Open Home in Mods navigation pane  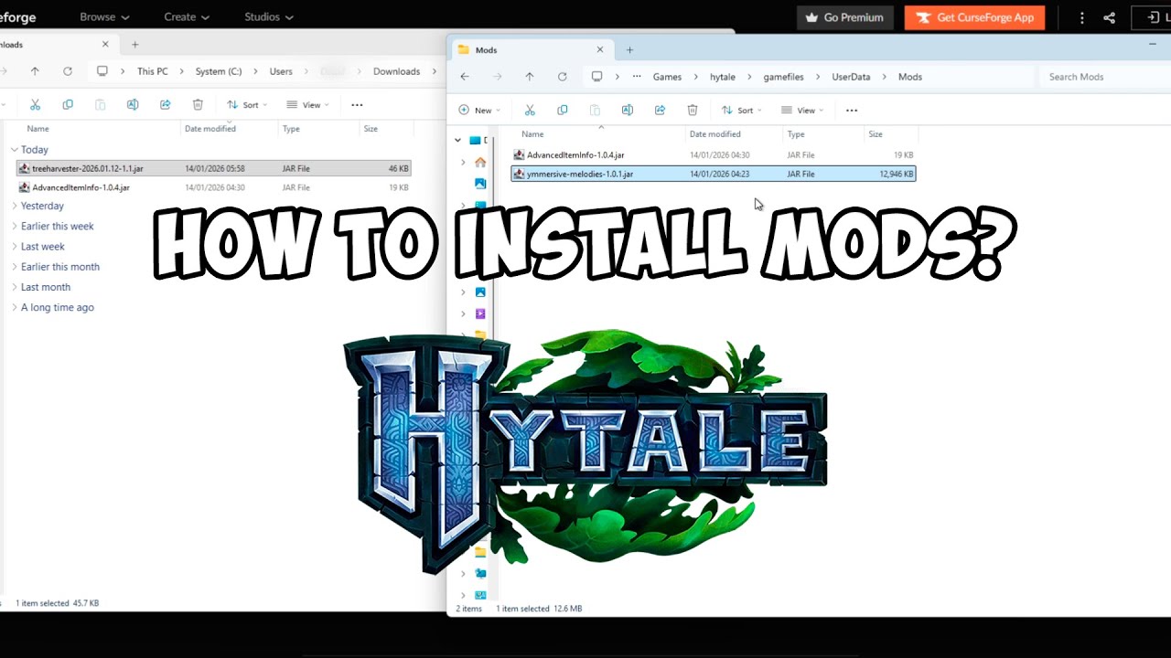click(x=480, y=163)
